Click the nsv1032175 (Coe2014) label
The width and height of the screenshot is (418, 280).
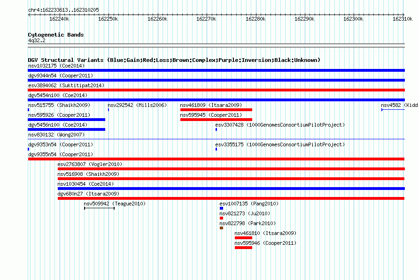click(56, 66)
